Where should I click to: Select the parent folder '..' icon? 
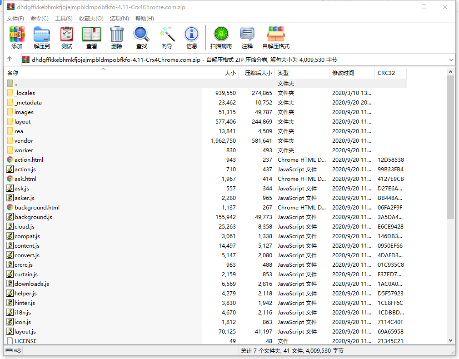(10, 84)
